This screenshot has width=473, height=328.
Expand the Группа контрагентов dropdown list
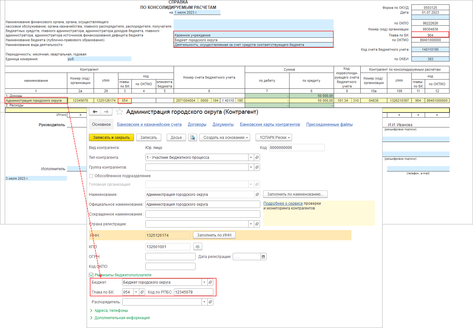coord(251,167)
